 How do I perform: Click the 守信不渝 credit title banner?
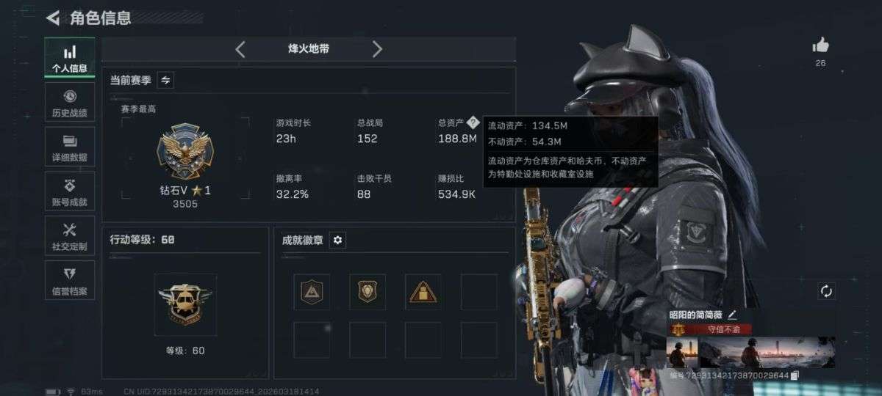(713, 329)
